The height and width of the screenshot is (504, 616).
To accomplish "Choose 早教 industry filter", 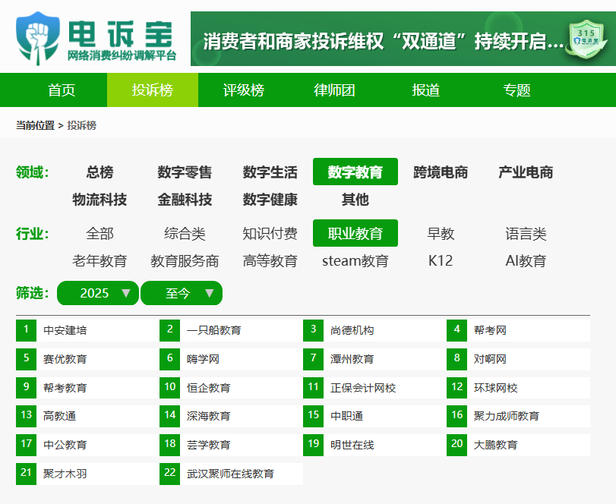I will pyautogui.click(x=441, y=234).
